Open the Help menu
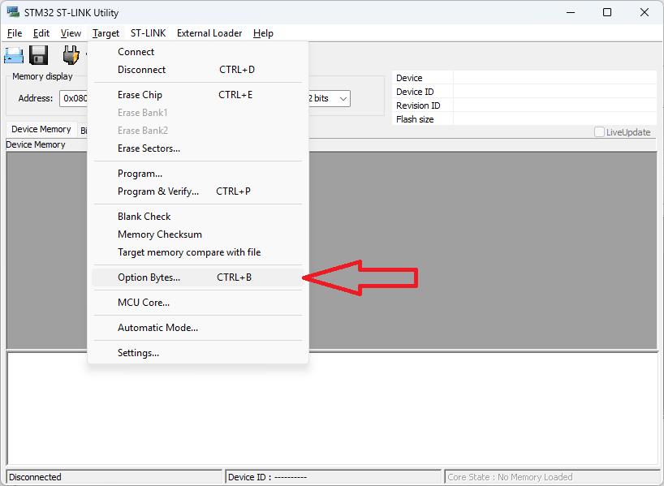 (263, 33)
